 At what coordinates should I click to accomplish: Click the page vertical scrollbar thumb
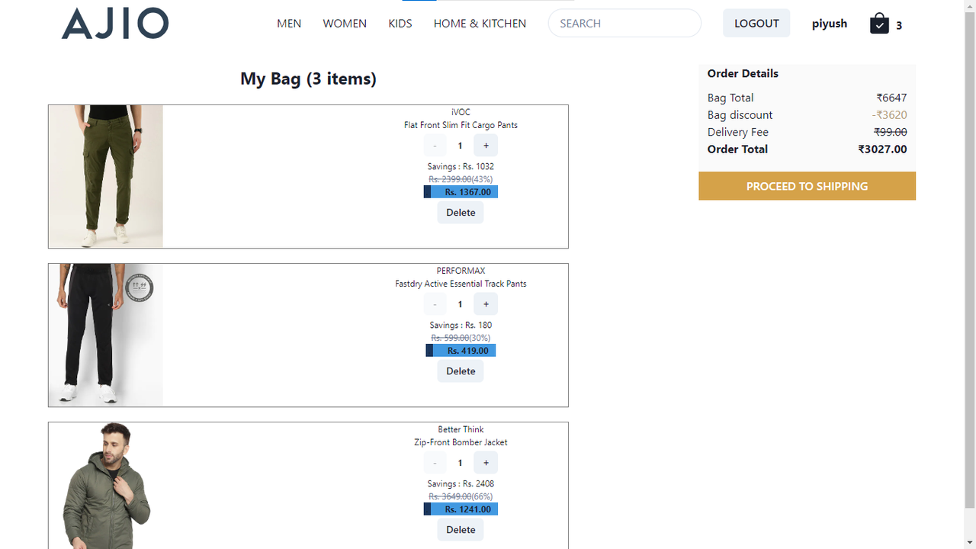[x=970, y=259]
